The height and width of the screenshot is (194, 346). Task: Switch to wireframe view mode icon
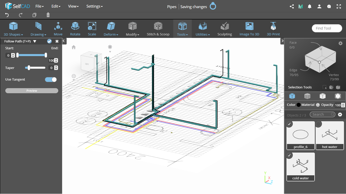coord(307,96)
